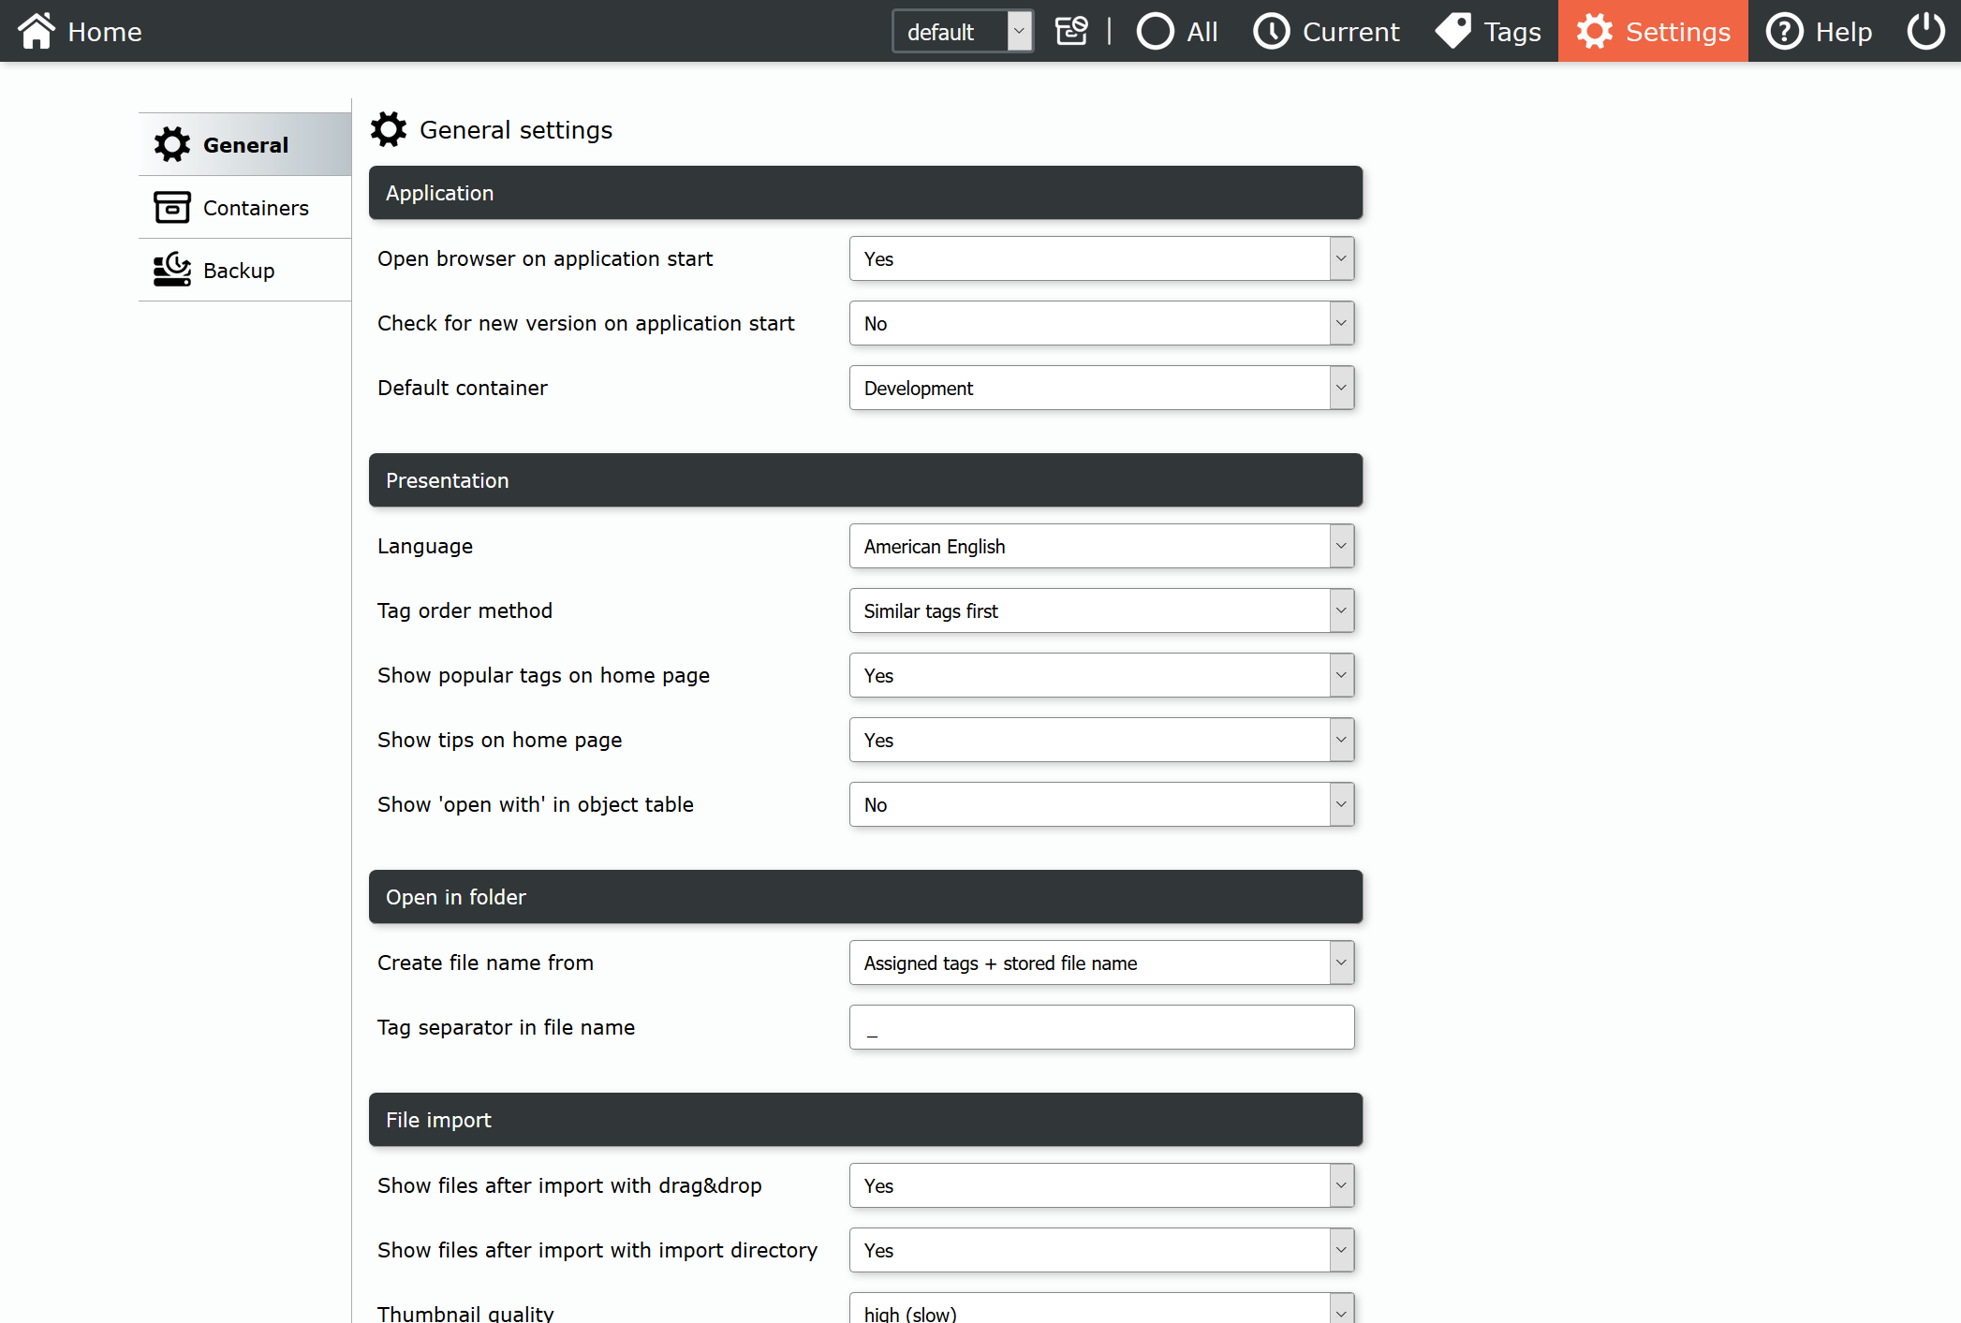Change Check for new version setting
Viewport: 1961px width, 1323px height.
pyautogui.click(x=1101, y=323)
